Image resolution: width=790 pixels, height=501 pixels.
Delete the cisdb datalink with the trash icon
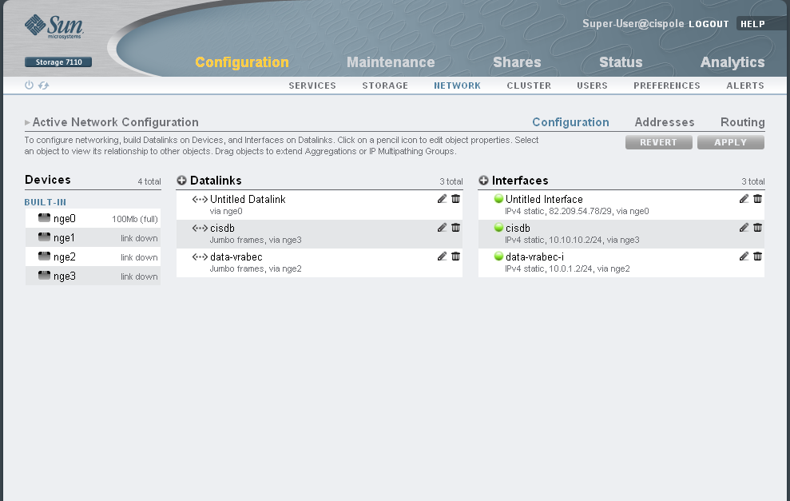coord(455,227)
